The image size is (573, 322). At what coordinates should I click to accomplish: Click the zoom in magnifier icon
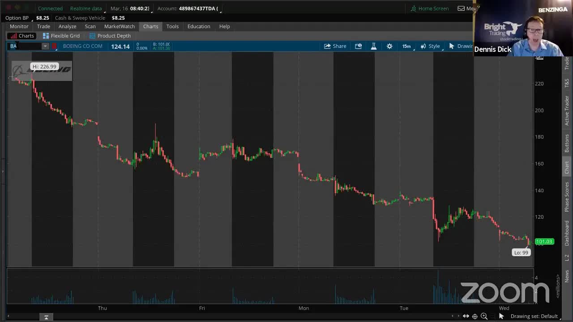pyautogui.click(x=484, y=316)
